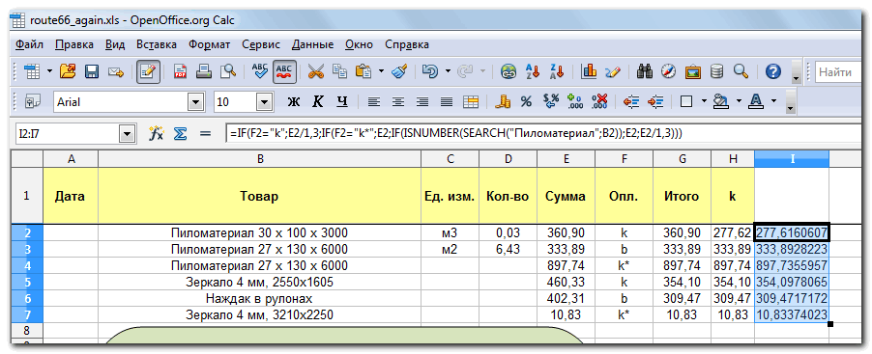Open the Gallery picture icon
Image resolution: width=872 pixels, height=354 pixels.
click(693, 71)
